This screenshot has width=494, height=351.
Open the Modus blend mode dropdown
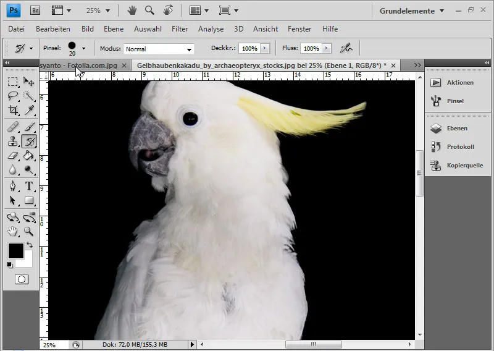[159, 49]
